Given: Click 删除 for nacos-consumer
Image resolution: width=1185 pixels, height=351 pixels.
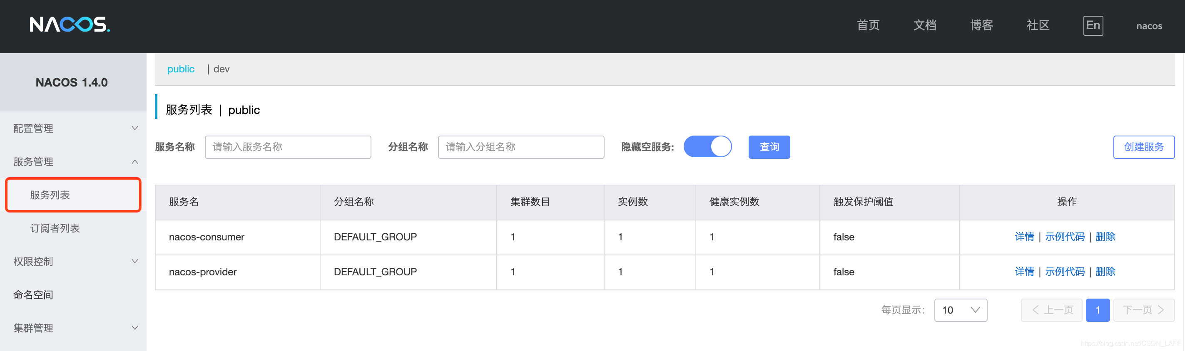Looking at the screenshot, I should tap(1105, 237).
